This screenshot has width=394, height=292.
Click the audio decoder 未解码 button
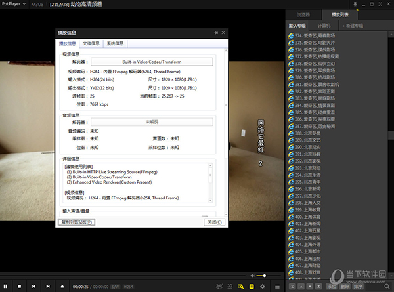[152, 122]
